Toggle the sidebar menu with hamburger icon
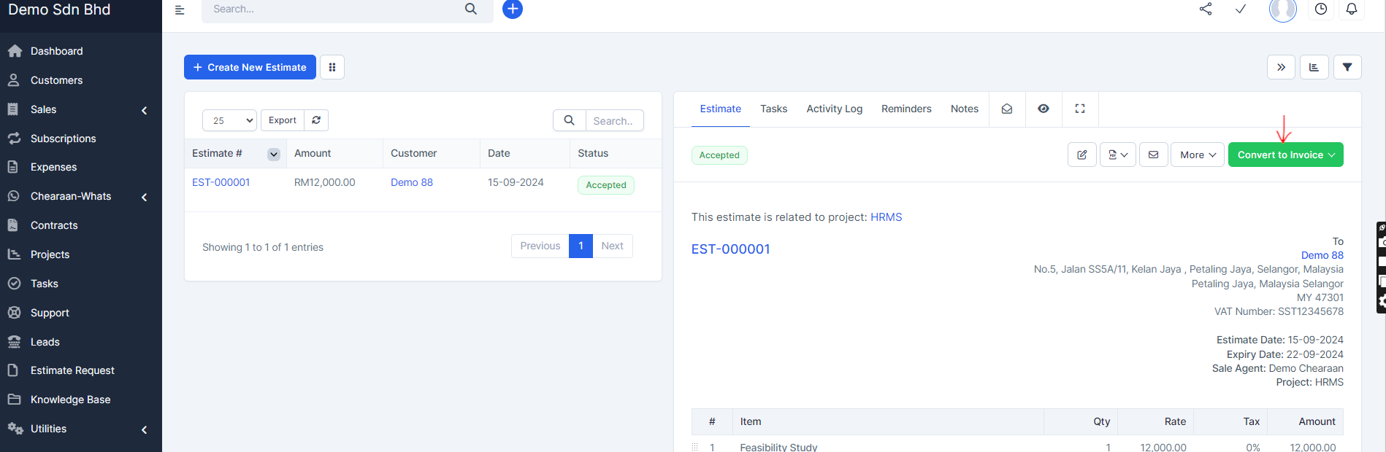The height and width of the screenshot is (452, 1386). 180,9
